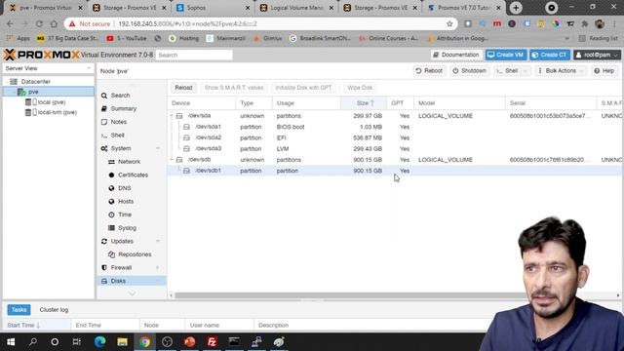624x351 pixels.
Task: Select the pve node in tree
Action: click(x=49, y=92)
